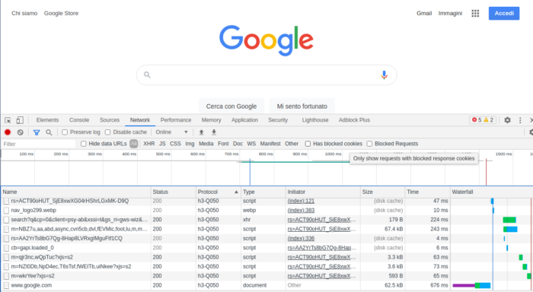The height and width of the screenshot is (292, 533).
Task: Open the Memory tab
Action: tap(211, 120)
